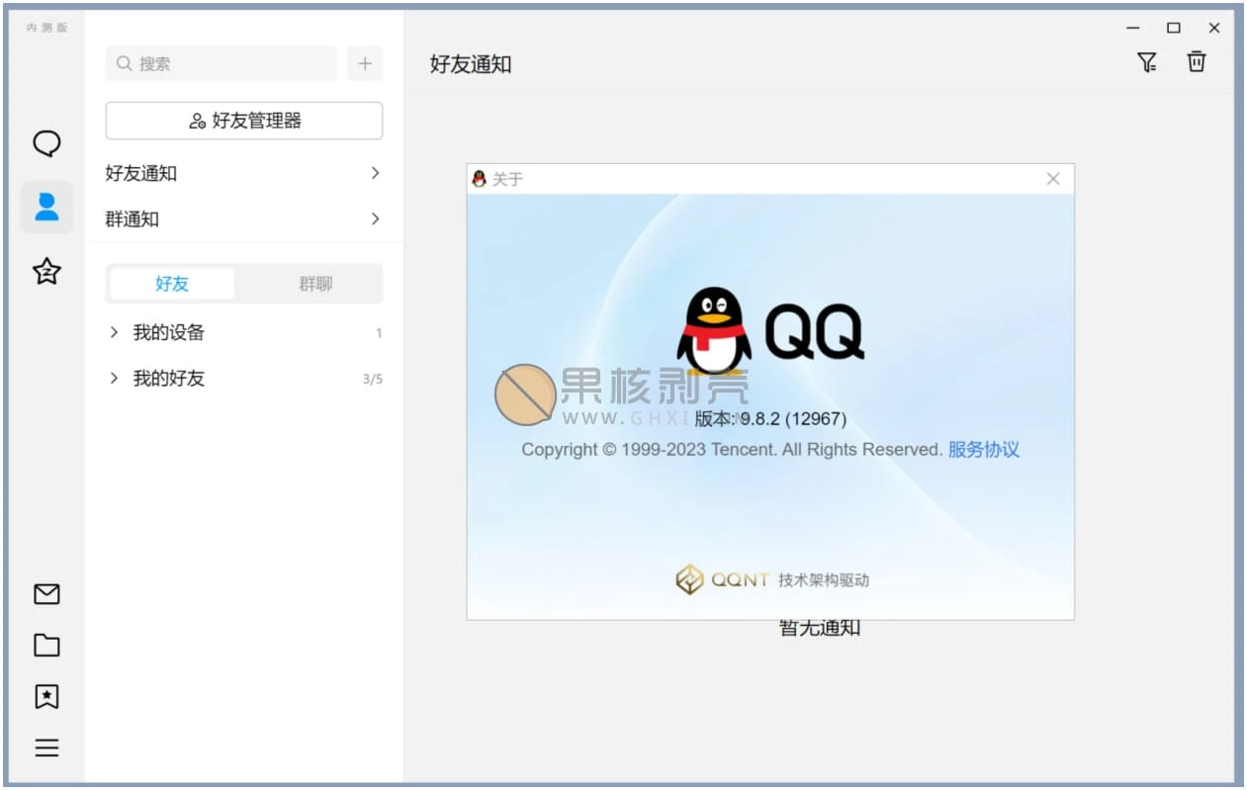The width and height of the screenshot is (1247, 790).
Task: Open the 群通知 section chevron
Action: point(375,219)
